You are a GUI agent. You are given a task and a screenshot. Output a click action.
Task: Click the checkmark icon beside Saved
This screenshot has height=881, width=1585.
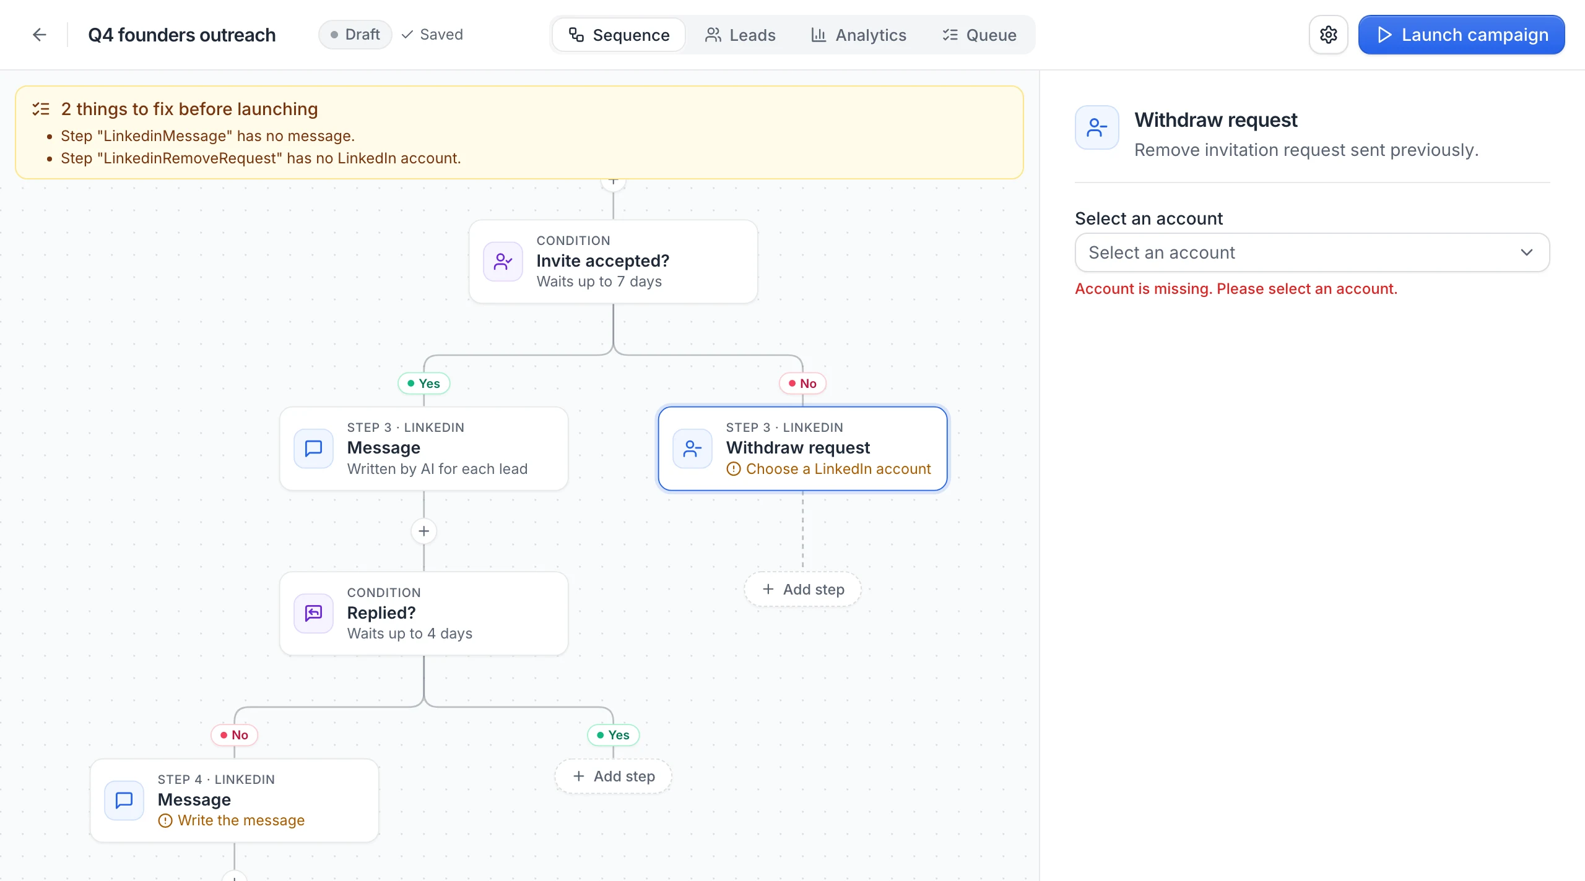[x=407, y=35]
